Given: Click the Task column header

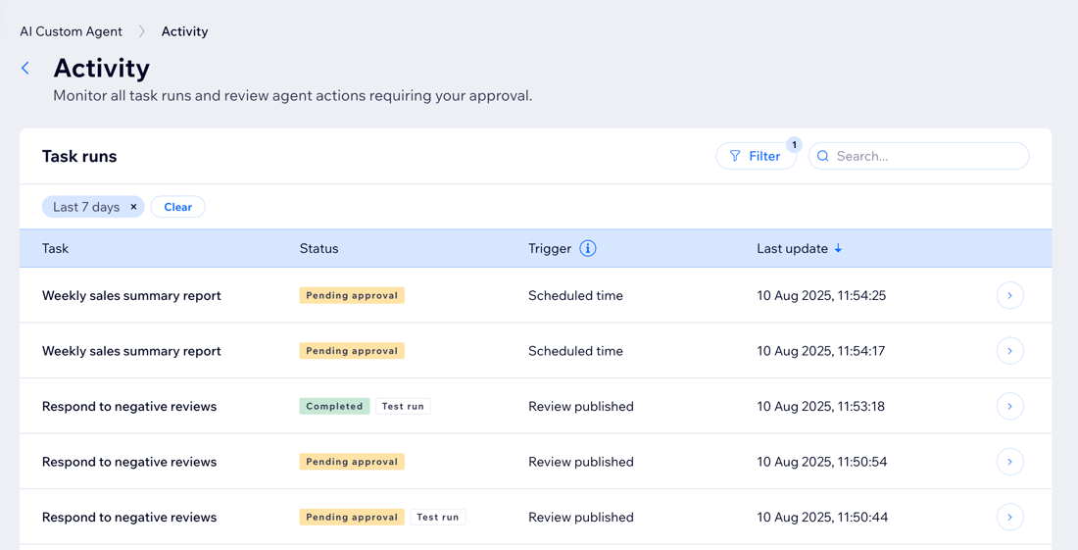Looking at the screenshot, I should pyautogui.click(x=55, y=248).
